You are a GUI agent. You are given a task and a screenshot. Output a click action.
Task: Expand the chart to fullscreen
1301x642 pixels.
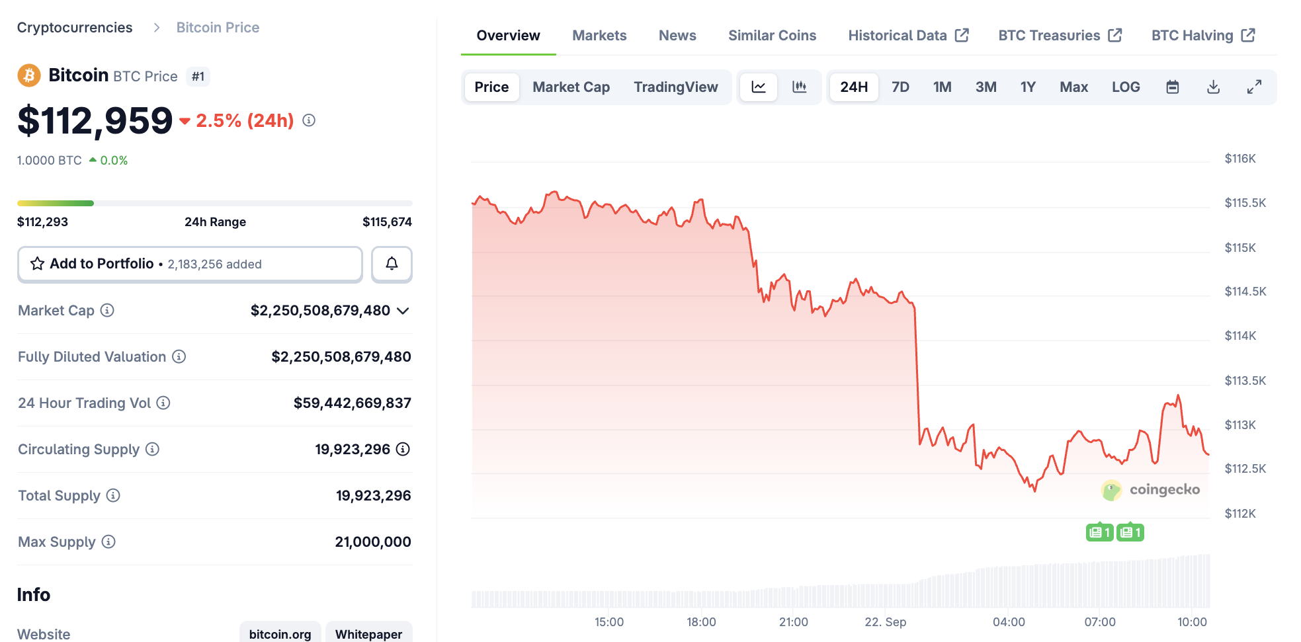pyautogui.click(x=1254, y=87)
